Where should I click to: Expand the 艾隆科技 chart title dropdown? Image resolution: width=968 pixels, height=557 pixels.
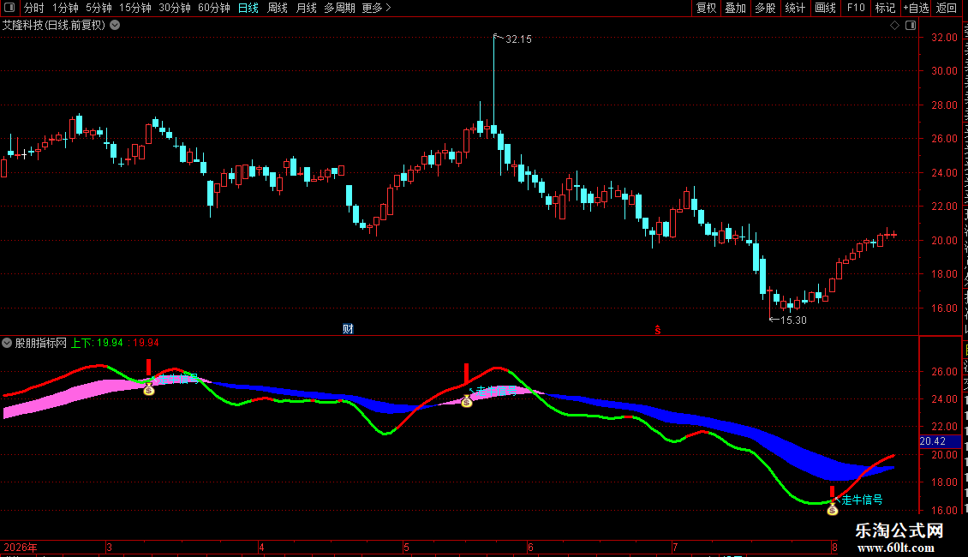pyautogui.click(x=115, y=26)
